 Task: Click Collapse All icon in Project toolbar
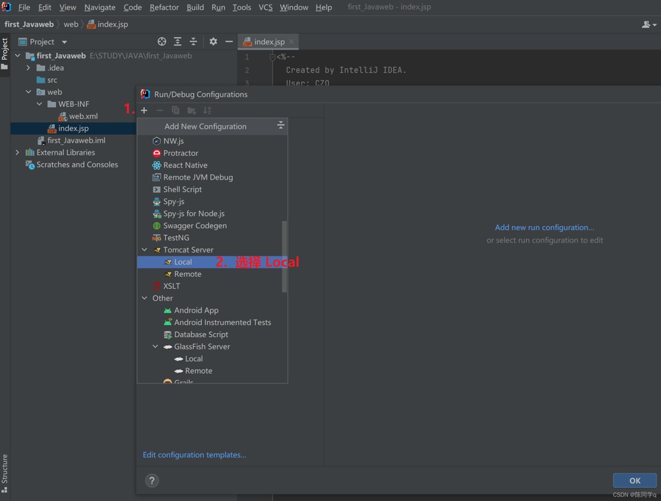193,41
